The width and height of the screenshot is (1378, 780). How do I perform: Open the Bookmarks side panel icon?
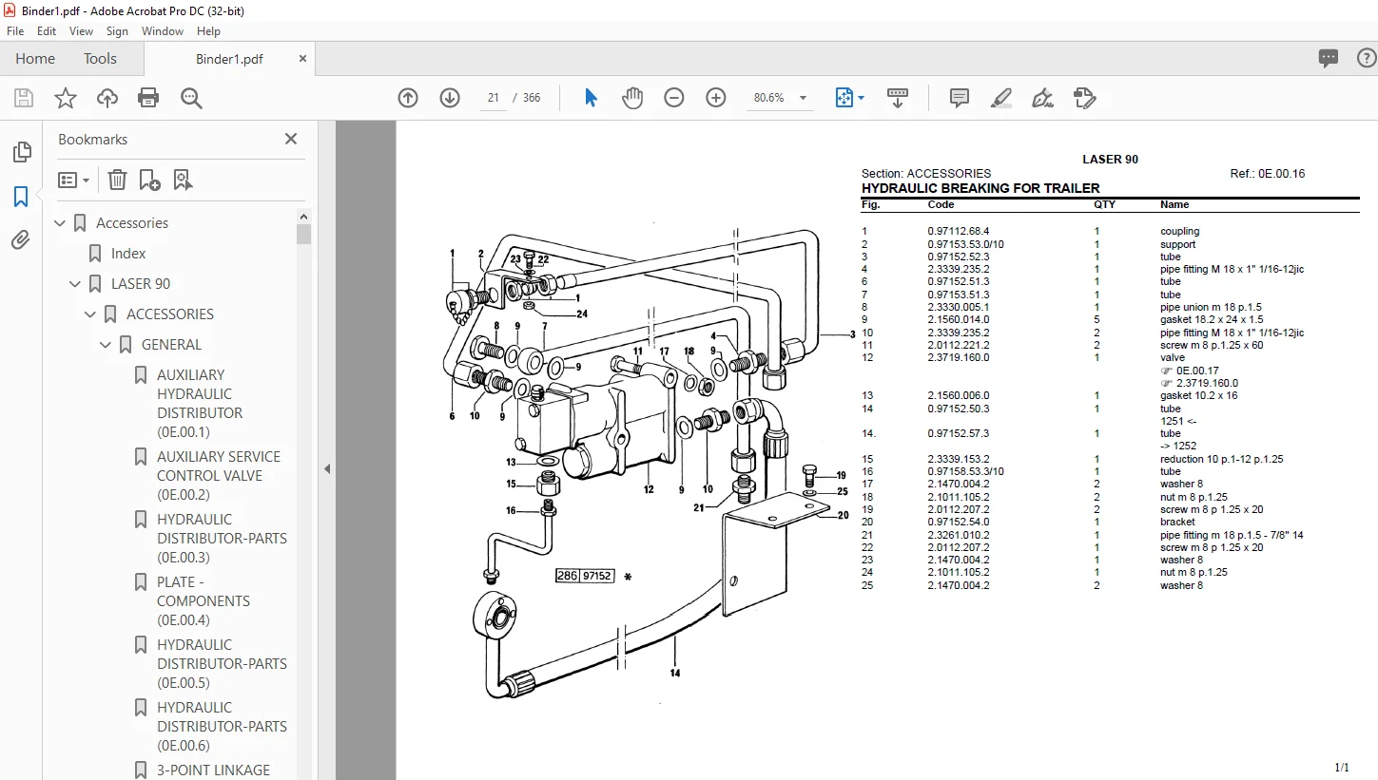click(x=21, y=197)
